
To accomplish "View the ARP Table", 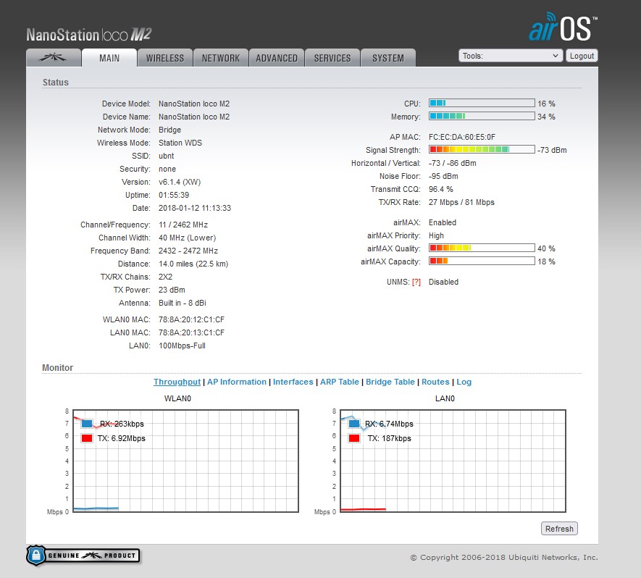I will point(339,382).
